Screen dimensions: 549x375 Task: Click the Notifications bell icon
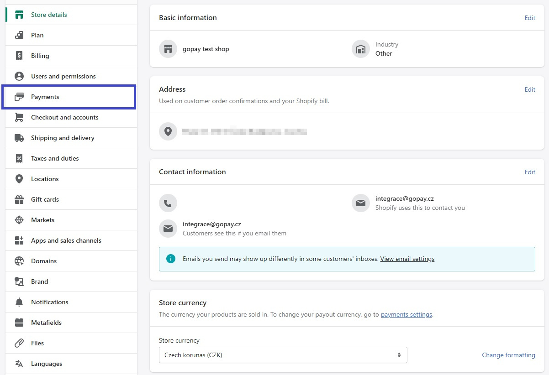(19, 302)
